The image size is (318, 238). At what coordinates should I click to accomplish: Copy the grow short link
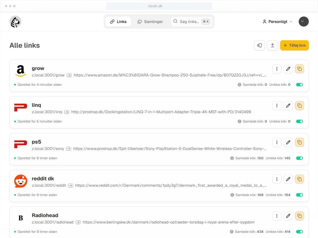click(299, 69)
